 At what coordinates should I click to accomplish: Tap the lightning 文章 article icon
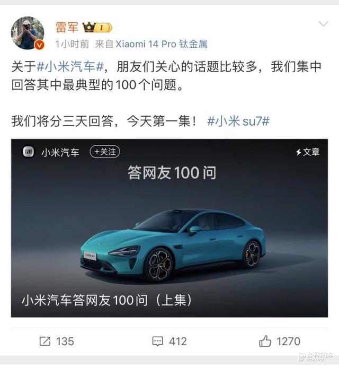(308, 152)
